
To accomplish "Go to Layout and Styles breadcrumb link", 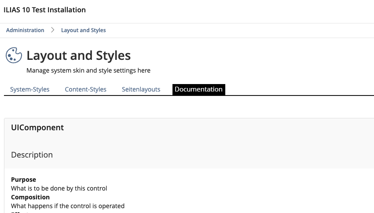I will [83, 30].
